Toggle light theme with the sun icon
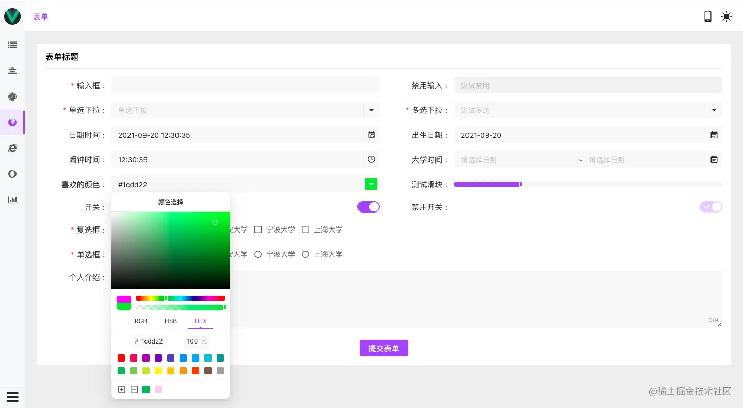 [x=726, y=17]
